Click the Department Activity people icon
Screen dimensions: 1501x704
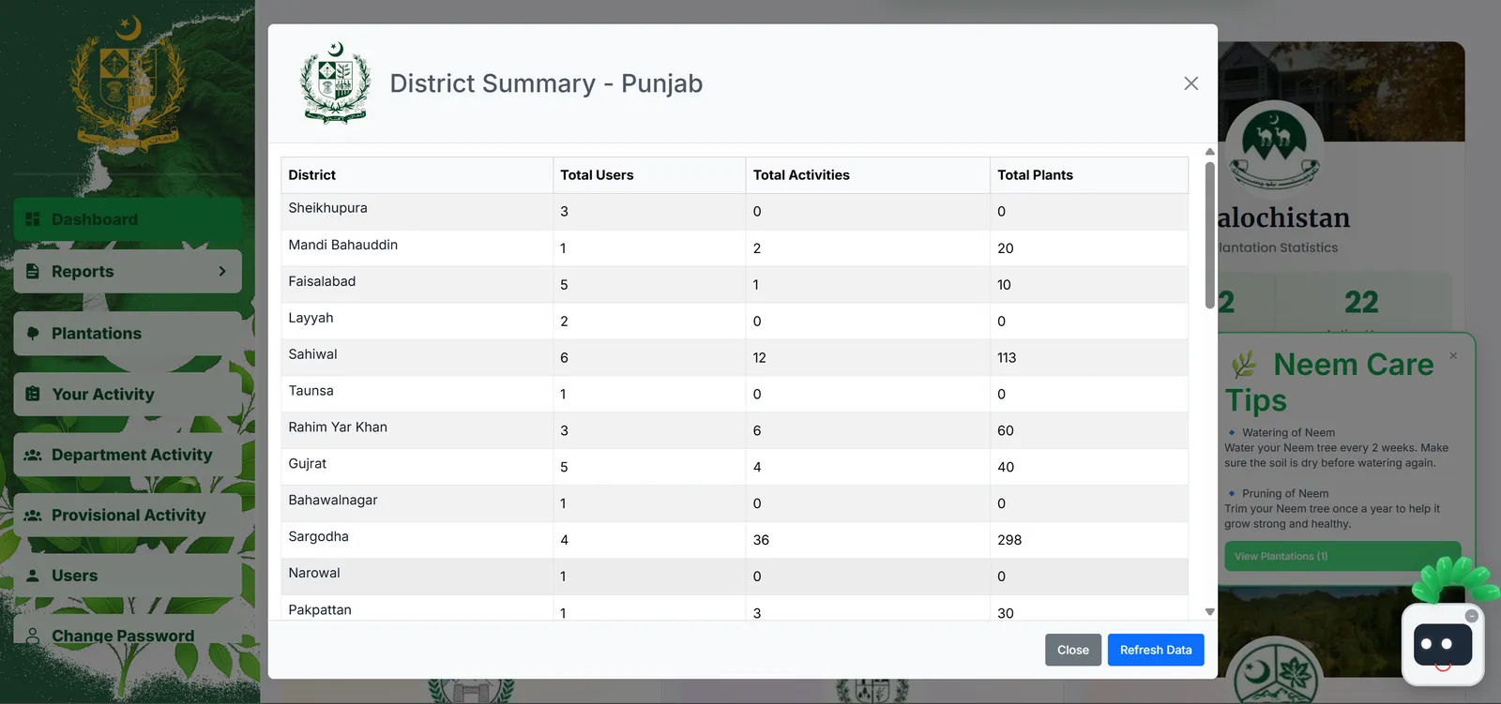pos(33,455)
